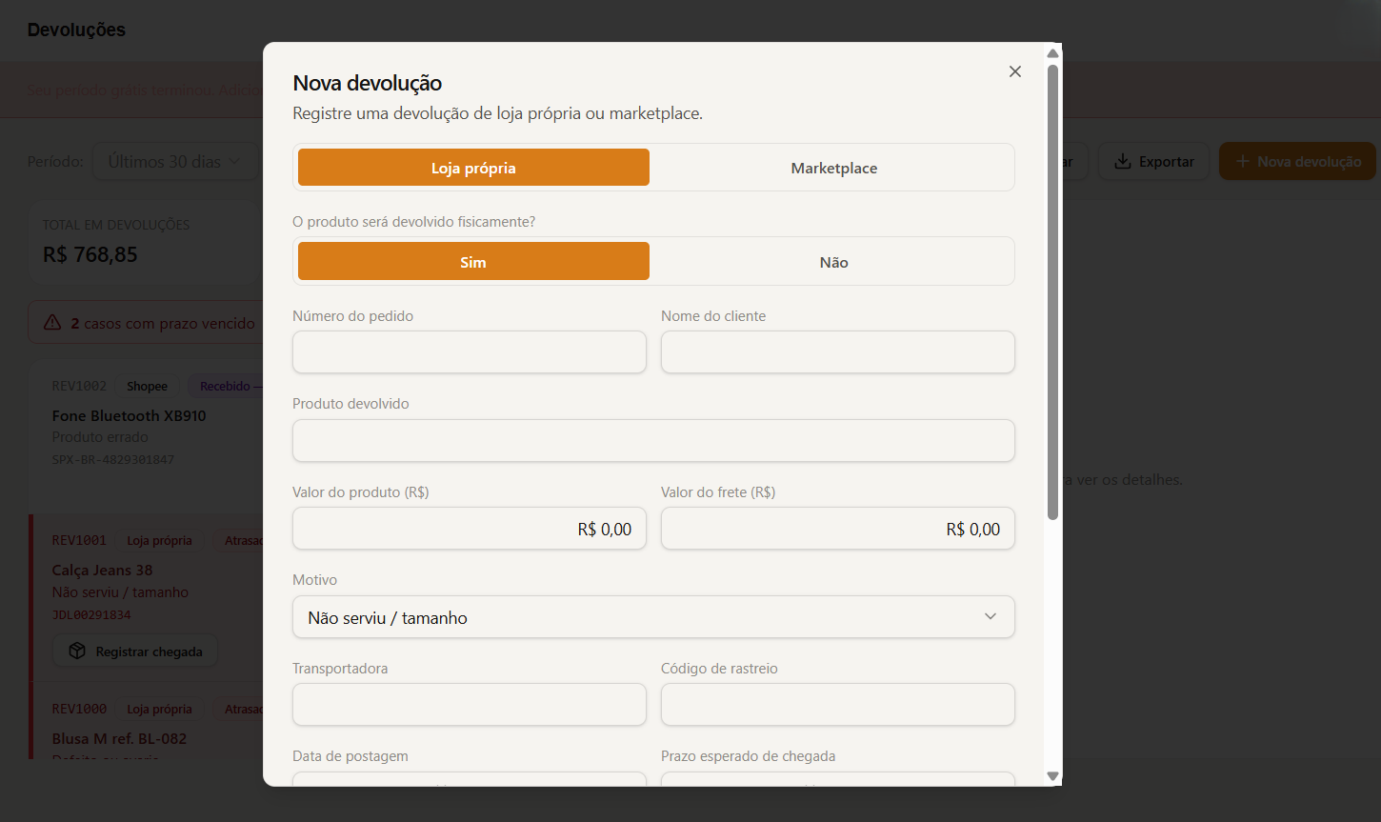
Task: Click the warning triangle icon for overdue cases
Action: point(52,323)
